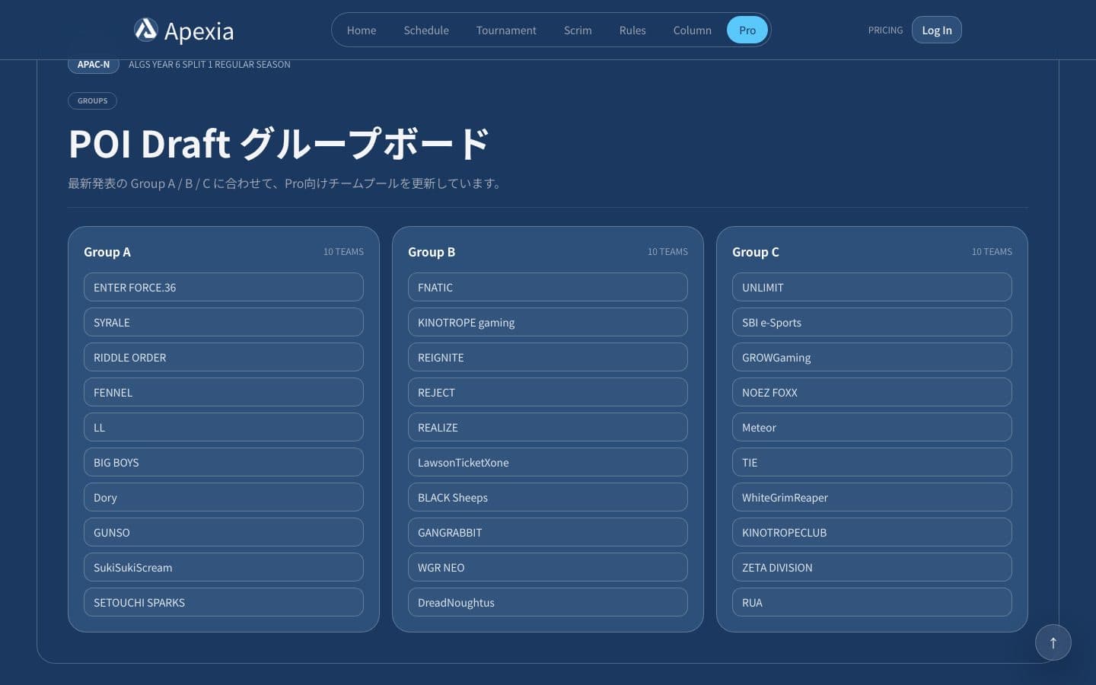1096x685 pixels.
Task: Select the highlighted Pro tab
Action: 747,30
